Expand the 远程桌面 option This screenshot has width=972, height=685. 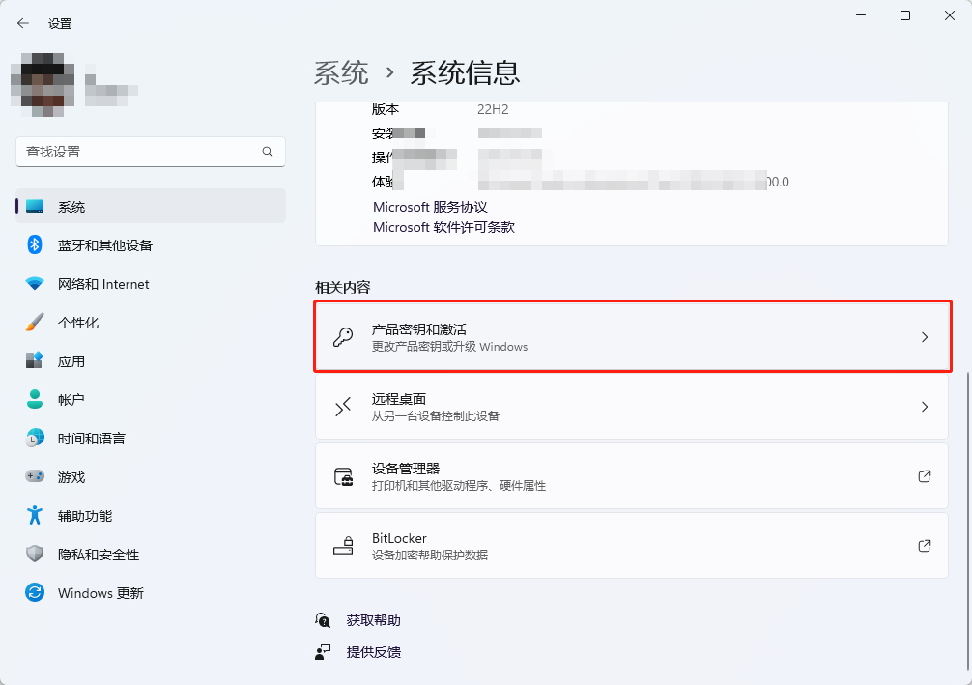point(631,406)
